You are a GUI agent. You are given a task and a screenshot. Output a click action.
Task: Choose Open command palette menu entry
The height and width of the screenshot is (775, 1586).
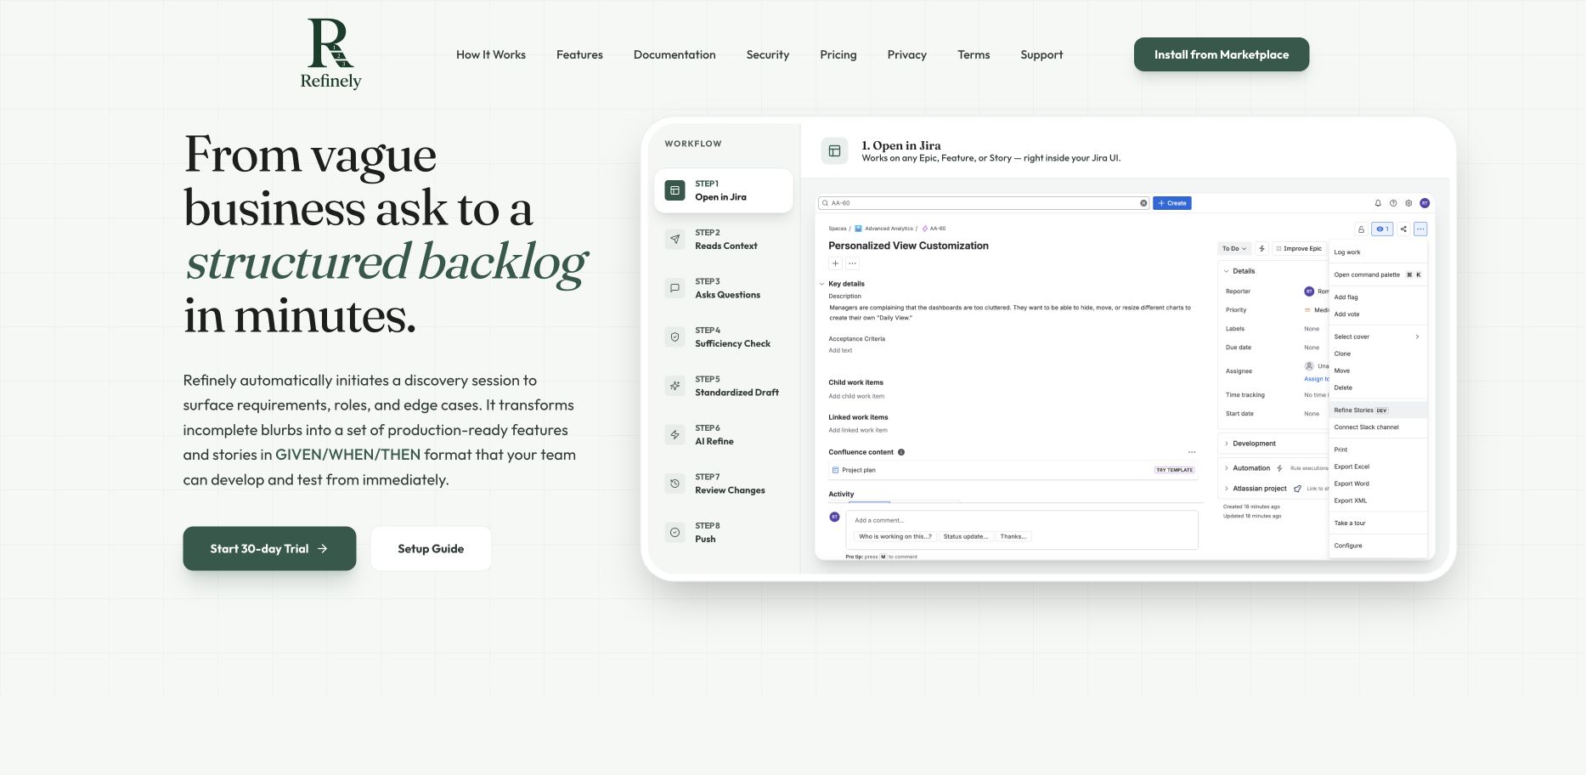[x=1378, y=274]
